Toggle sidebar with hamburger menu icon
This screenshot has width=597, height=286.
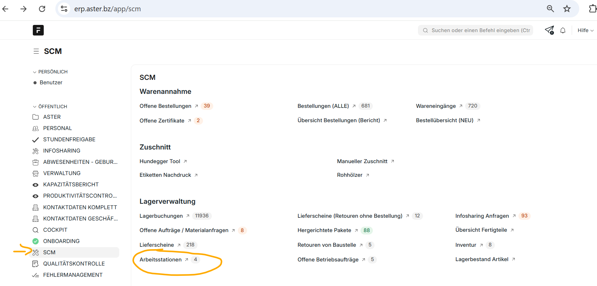[x=36, y=51]
